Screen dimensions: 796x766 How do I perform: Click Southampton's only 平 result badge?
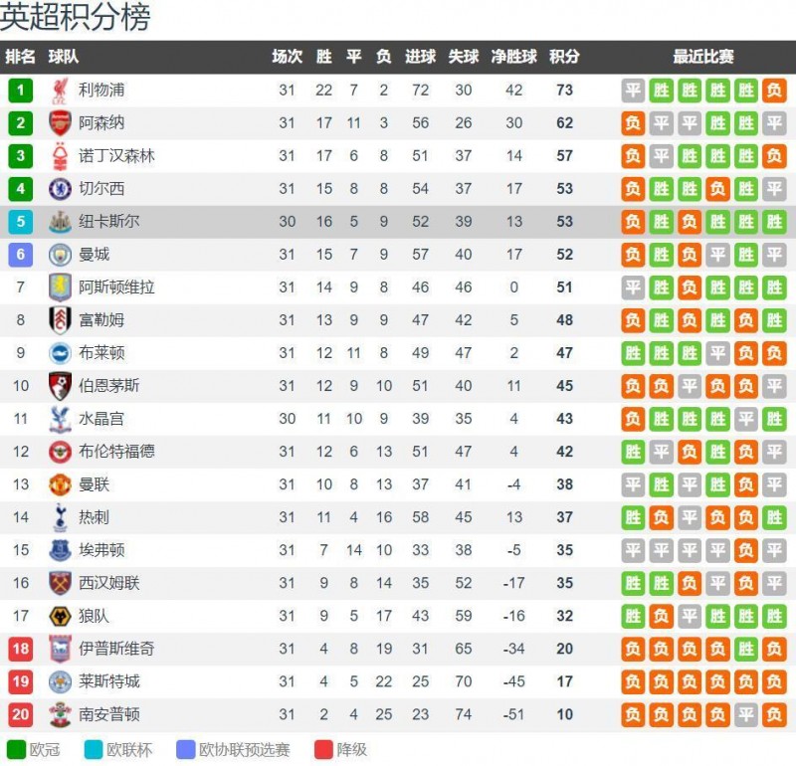click(745, 714)
